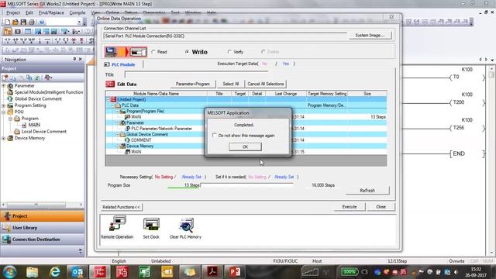
Task: Click the New Project toolbar icon
Action: 7,22
